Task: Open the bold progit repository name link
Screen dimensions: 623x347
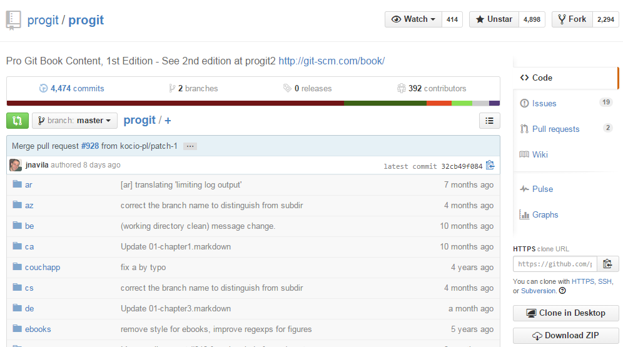Action: [x=86, y=20]
